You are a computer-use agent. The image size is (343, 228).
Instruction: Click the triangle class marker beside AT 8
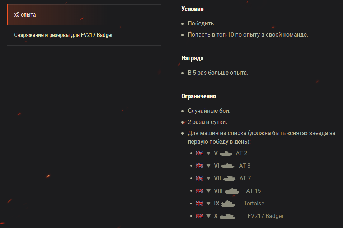[x=208, y=166]
